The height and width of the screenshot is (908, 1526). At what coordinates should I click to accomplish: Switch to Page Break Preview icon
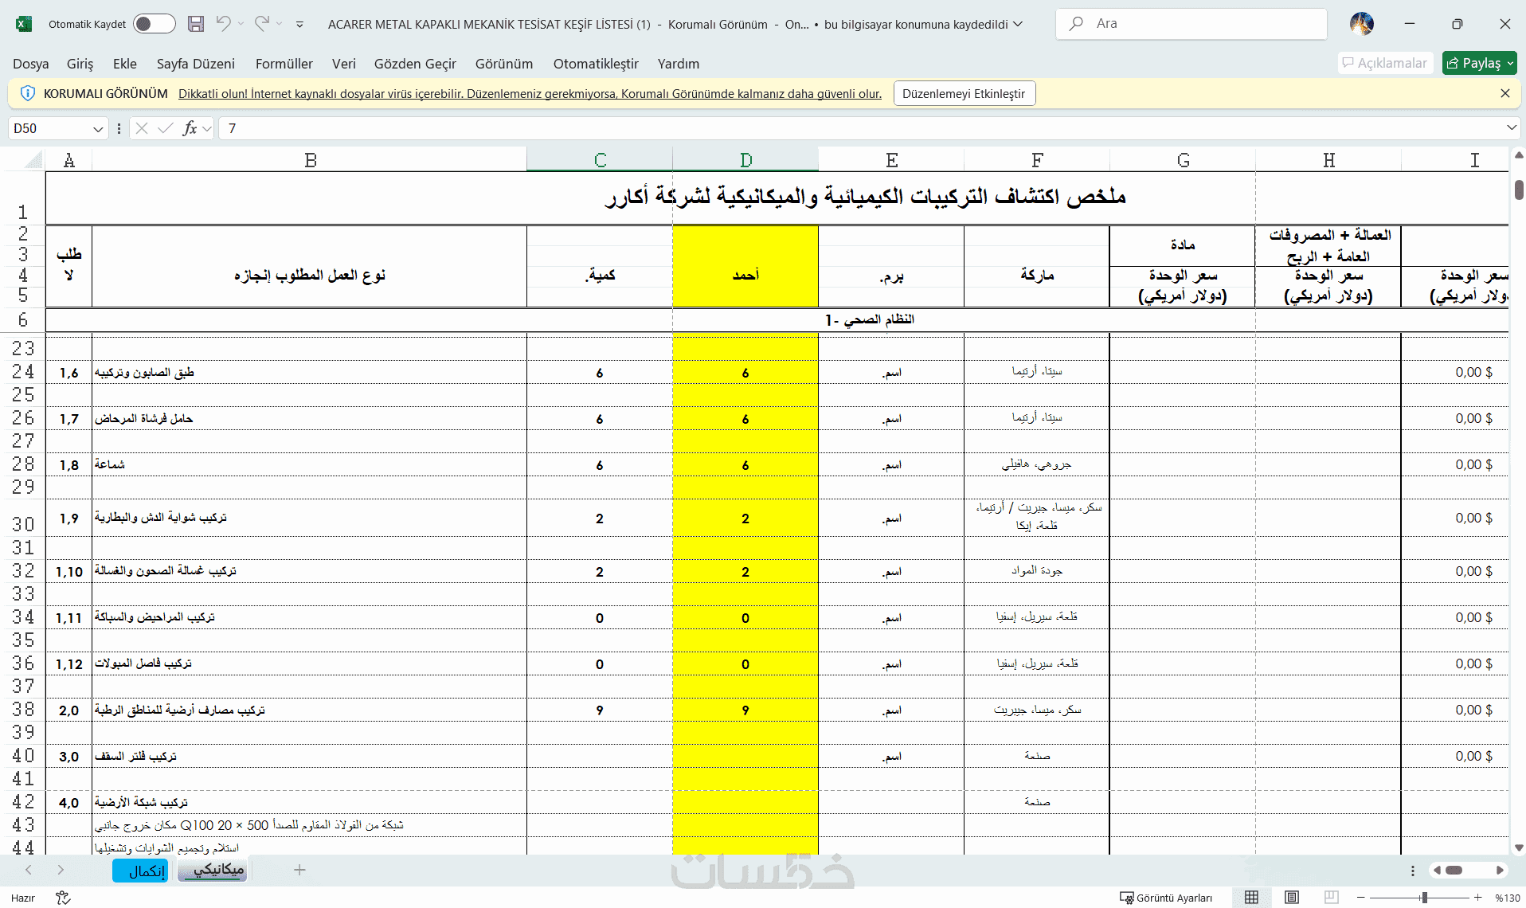coord(1332,898)
